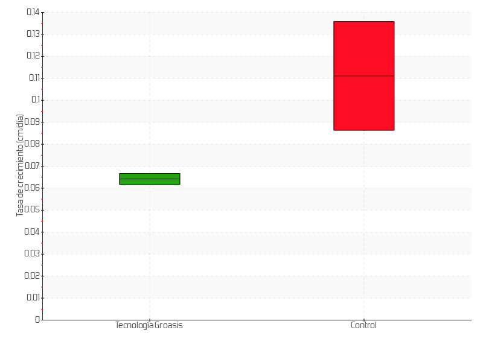The height and width of the screenshot is (362, 483).
Task: Select the 0.11 y-axis tick label
Action: pyautogui.click(x=33, y=78)
